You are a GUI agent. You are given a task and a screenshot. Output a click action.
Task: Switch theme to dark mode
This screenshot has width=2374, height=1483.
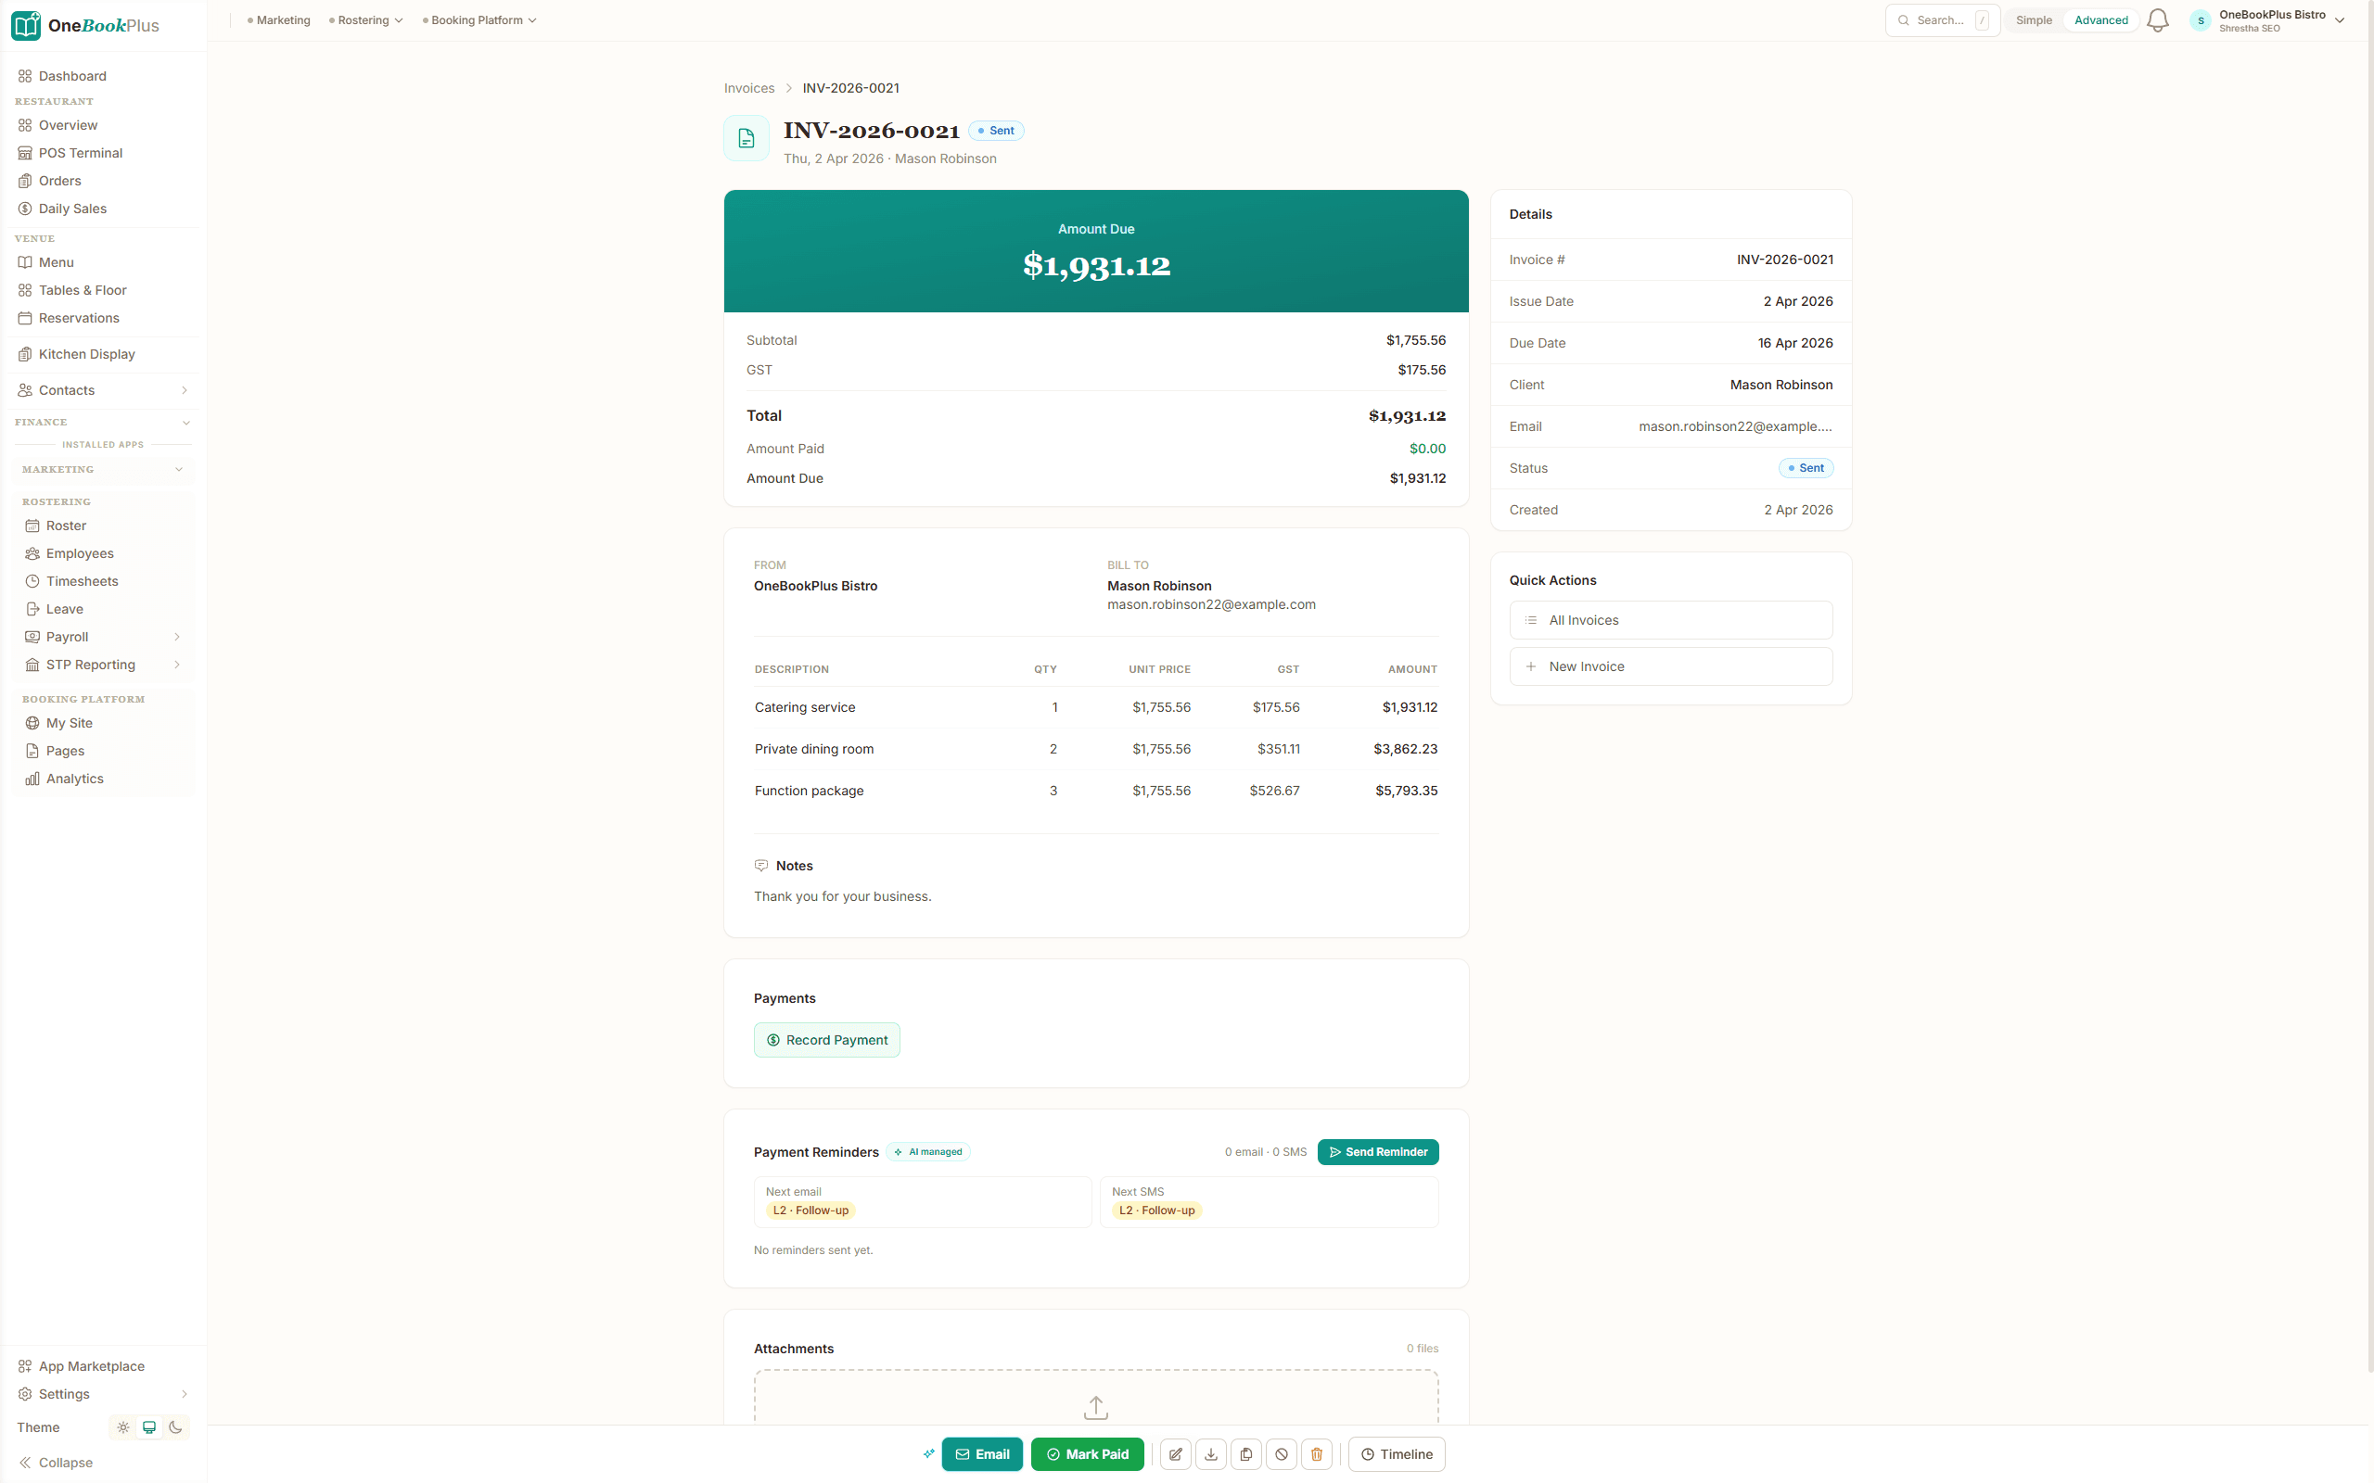click(175, 1427)
